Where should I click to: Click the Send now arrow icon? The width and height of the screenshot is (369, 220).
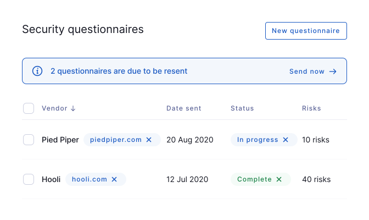pos(333,71)
